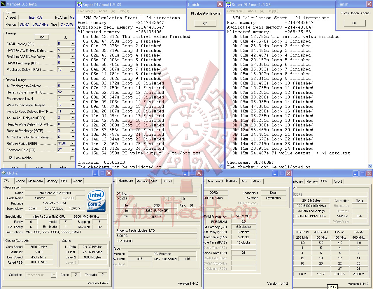Image resolution: width=373 pixels, height=289 pixels.
Task: Open All Precharge to Activate dropdown
Action: pos(72,86)
